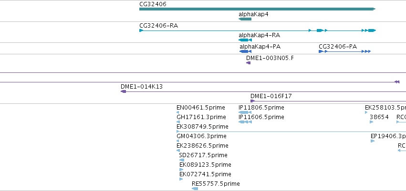Select the alphaKap4-PA protein glyph

[246, 51]
